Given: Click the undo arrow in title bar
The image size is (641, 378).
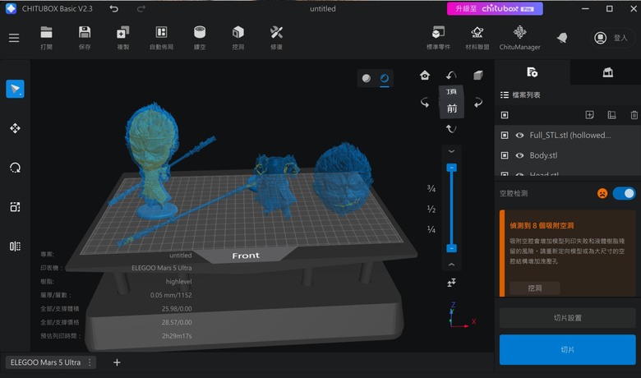Looking at the screenshot, I should 113,8.
